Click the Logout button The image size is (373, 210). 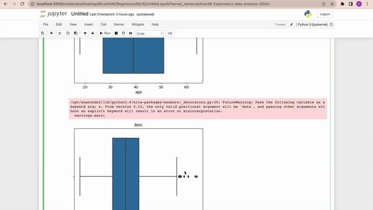point(325,14)
